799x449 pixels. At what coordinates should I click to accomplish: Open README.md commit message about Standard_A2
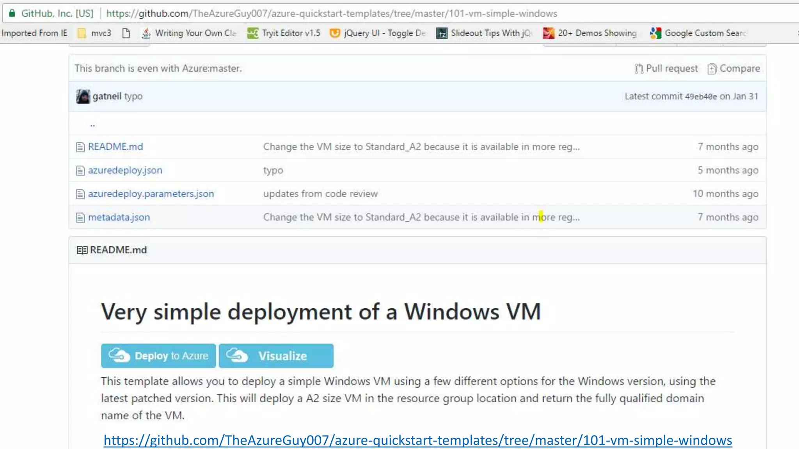[x=421, y=147]
